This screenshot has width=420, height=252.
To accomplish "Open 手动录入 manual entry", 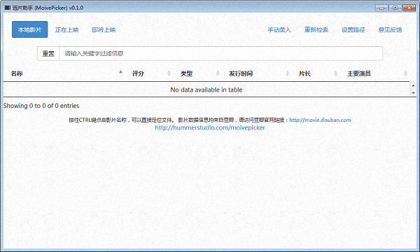I will coord(279,29).
